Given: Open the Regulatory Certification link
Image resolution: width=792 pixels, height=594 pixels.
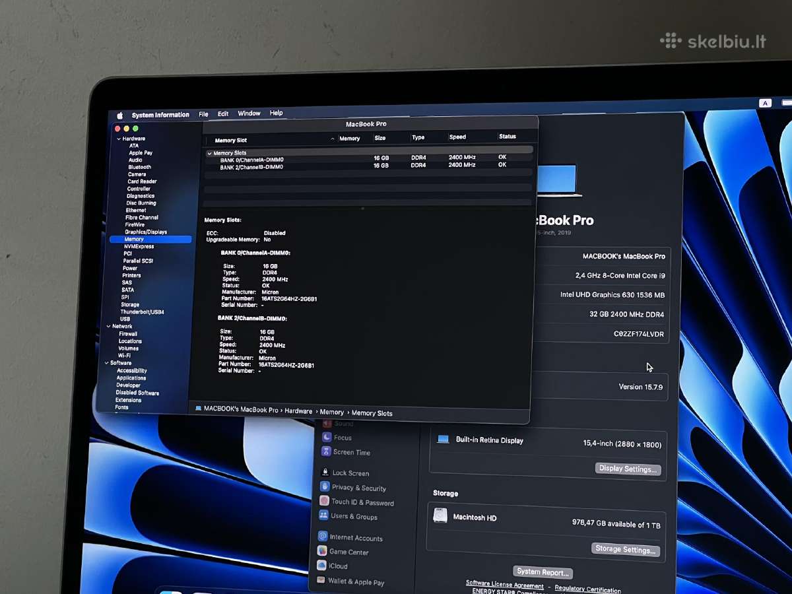Looking at the screenshot, I should pos(587,589).
